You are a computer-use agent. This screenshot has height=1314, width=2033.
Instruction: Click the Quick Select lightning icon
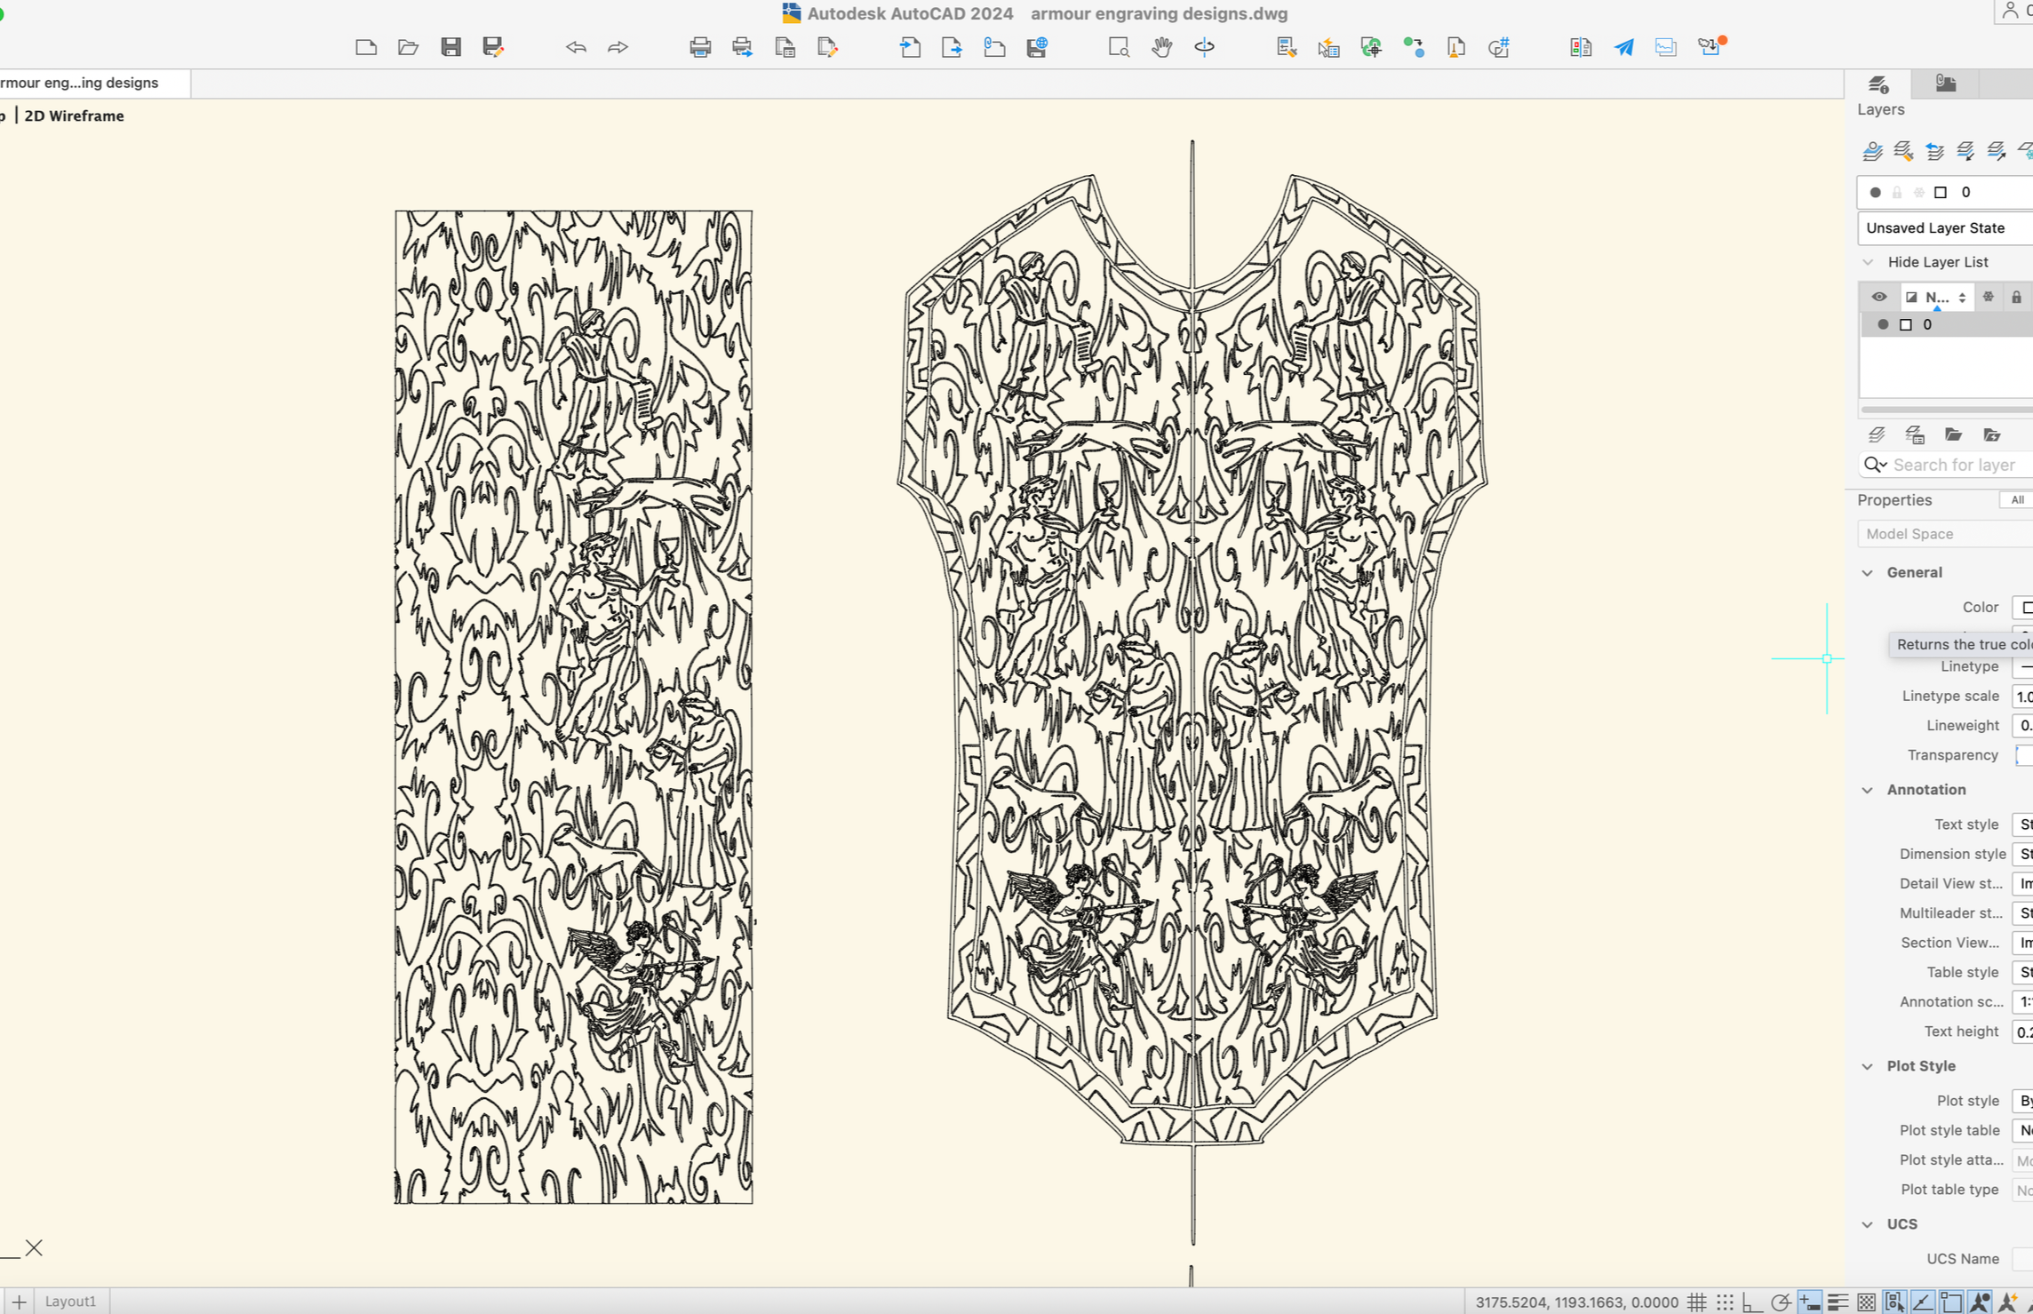click(x=1328, y=47)
